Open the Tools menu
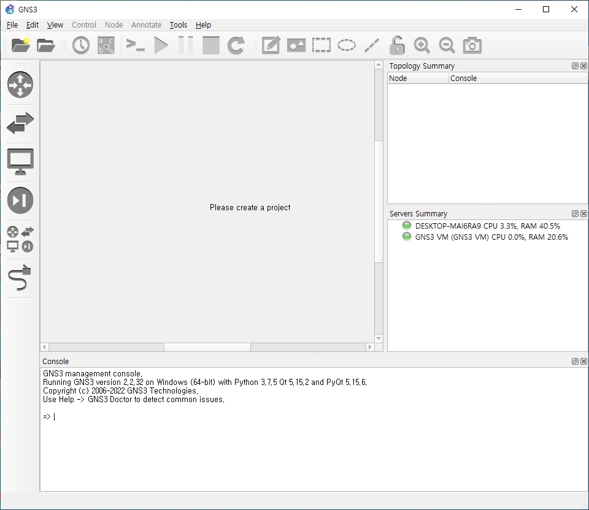Screen dimensions: 589x510 click(x=178, y=25)
